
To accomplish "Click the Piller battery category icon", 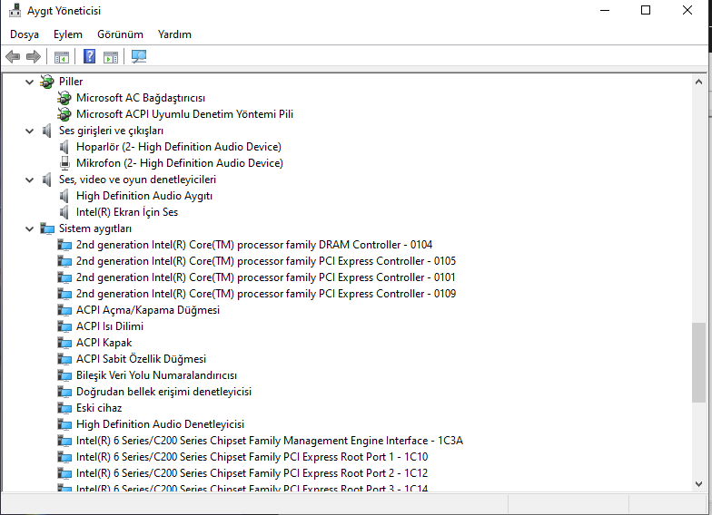I will click(x=47, y=82).
